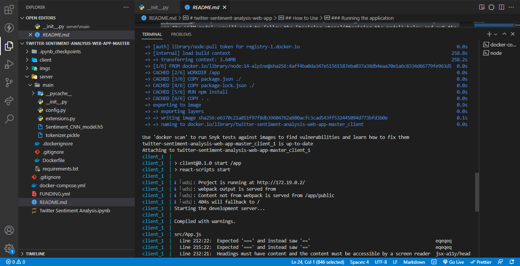Open tokenizer.pickle file
The width and height of the screenshot is (520, 266).
[76, 135]
